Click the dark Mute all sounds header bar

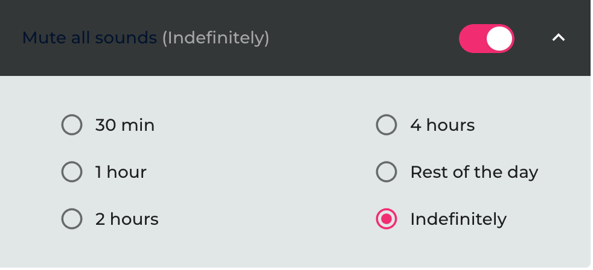(362, 38)
